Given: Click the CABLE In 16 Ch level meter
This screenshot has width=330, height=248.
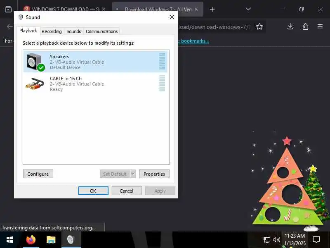Looking at the screenshot, I should (162, 83).
